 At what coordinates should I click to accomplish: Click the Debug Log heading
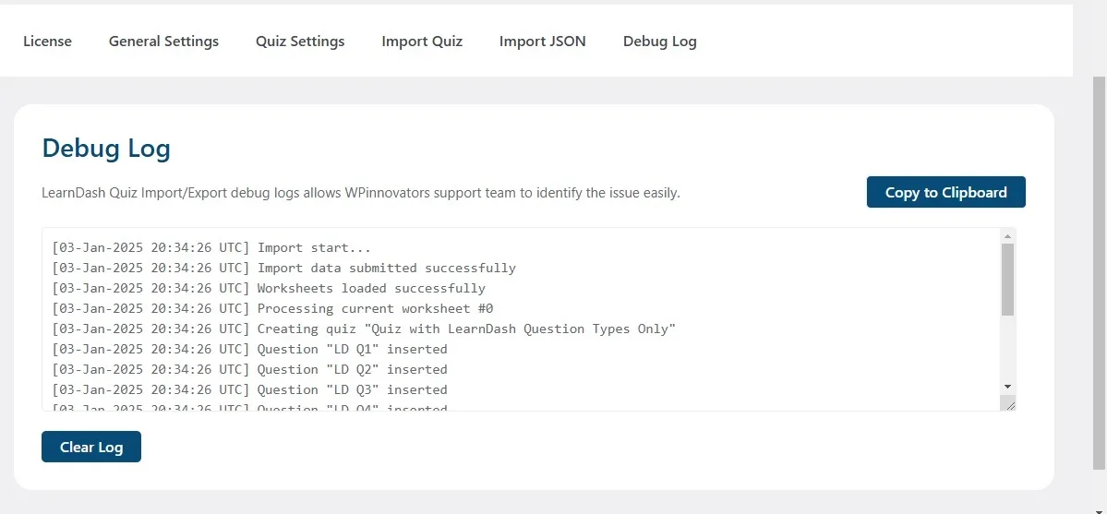tap(106, 149)
